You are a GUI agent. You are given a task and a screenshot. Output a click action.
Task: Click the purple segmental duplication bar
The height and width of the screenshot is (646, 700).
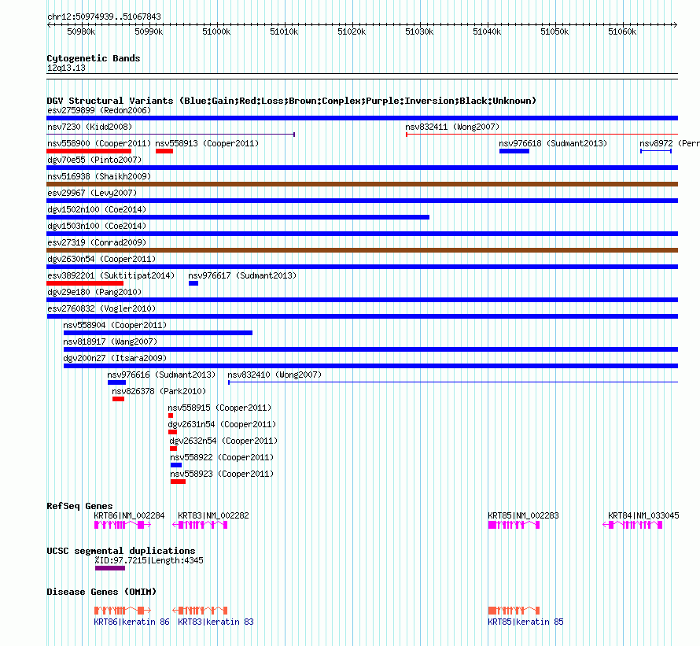click(x=110, y=568)
